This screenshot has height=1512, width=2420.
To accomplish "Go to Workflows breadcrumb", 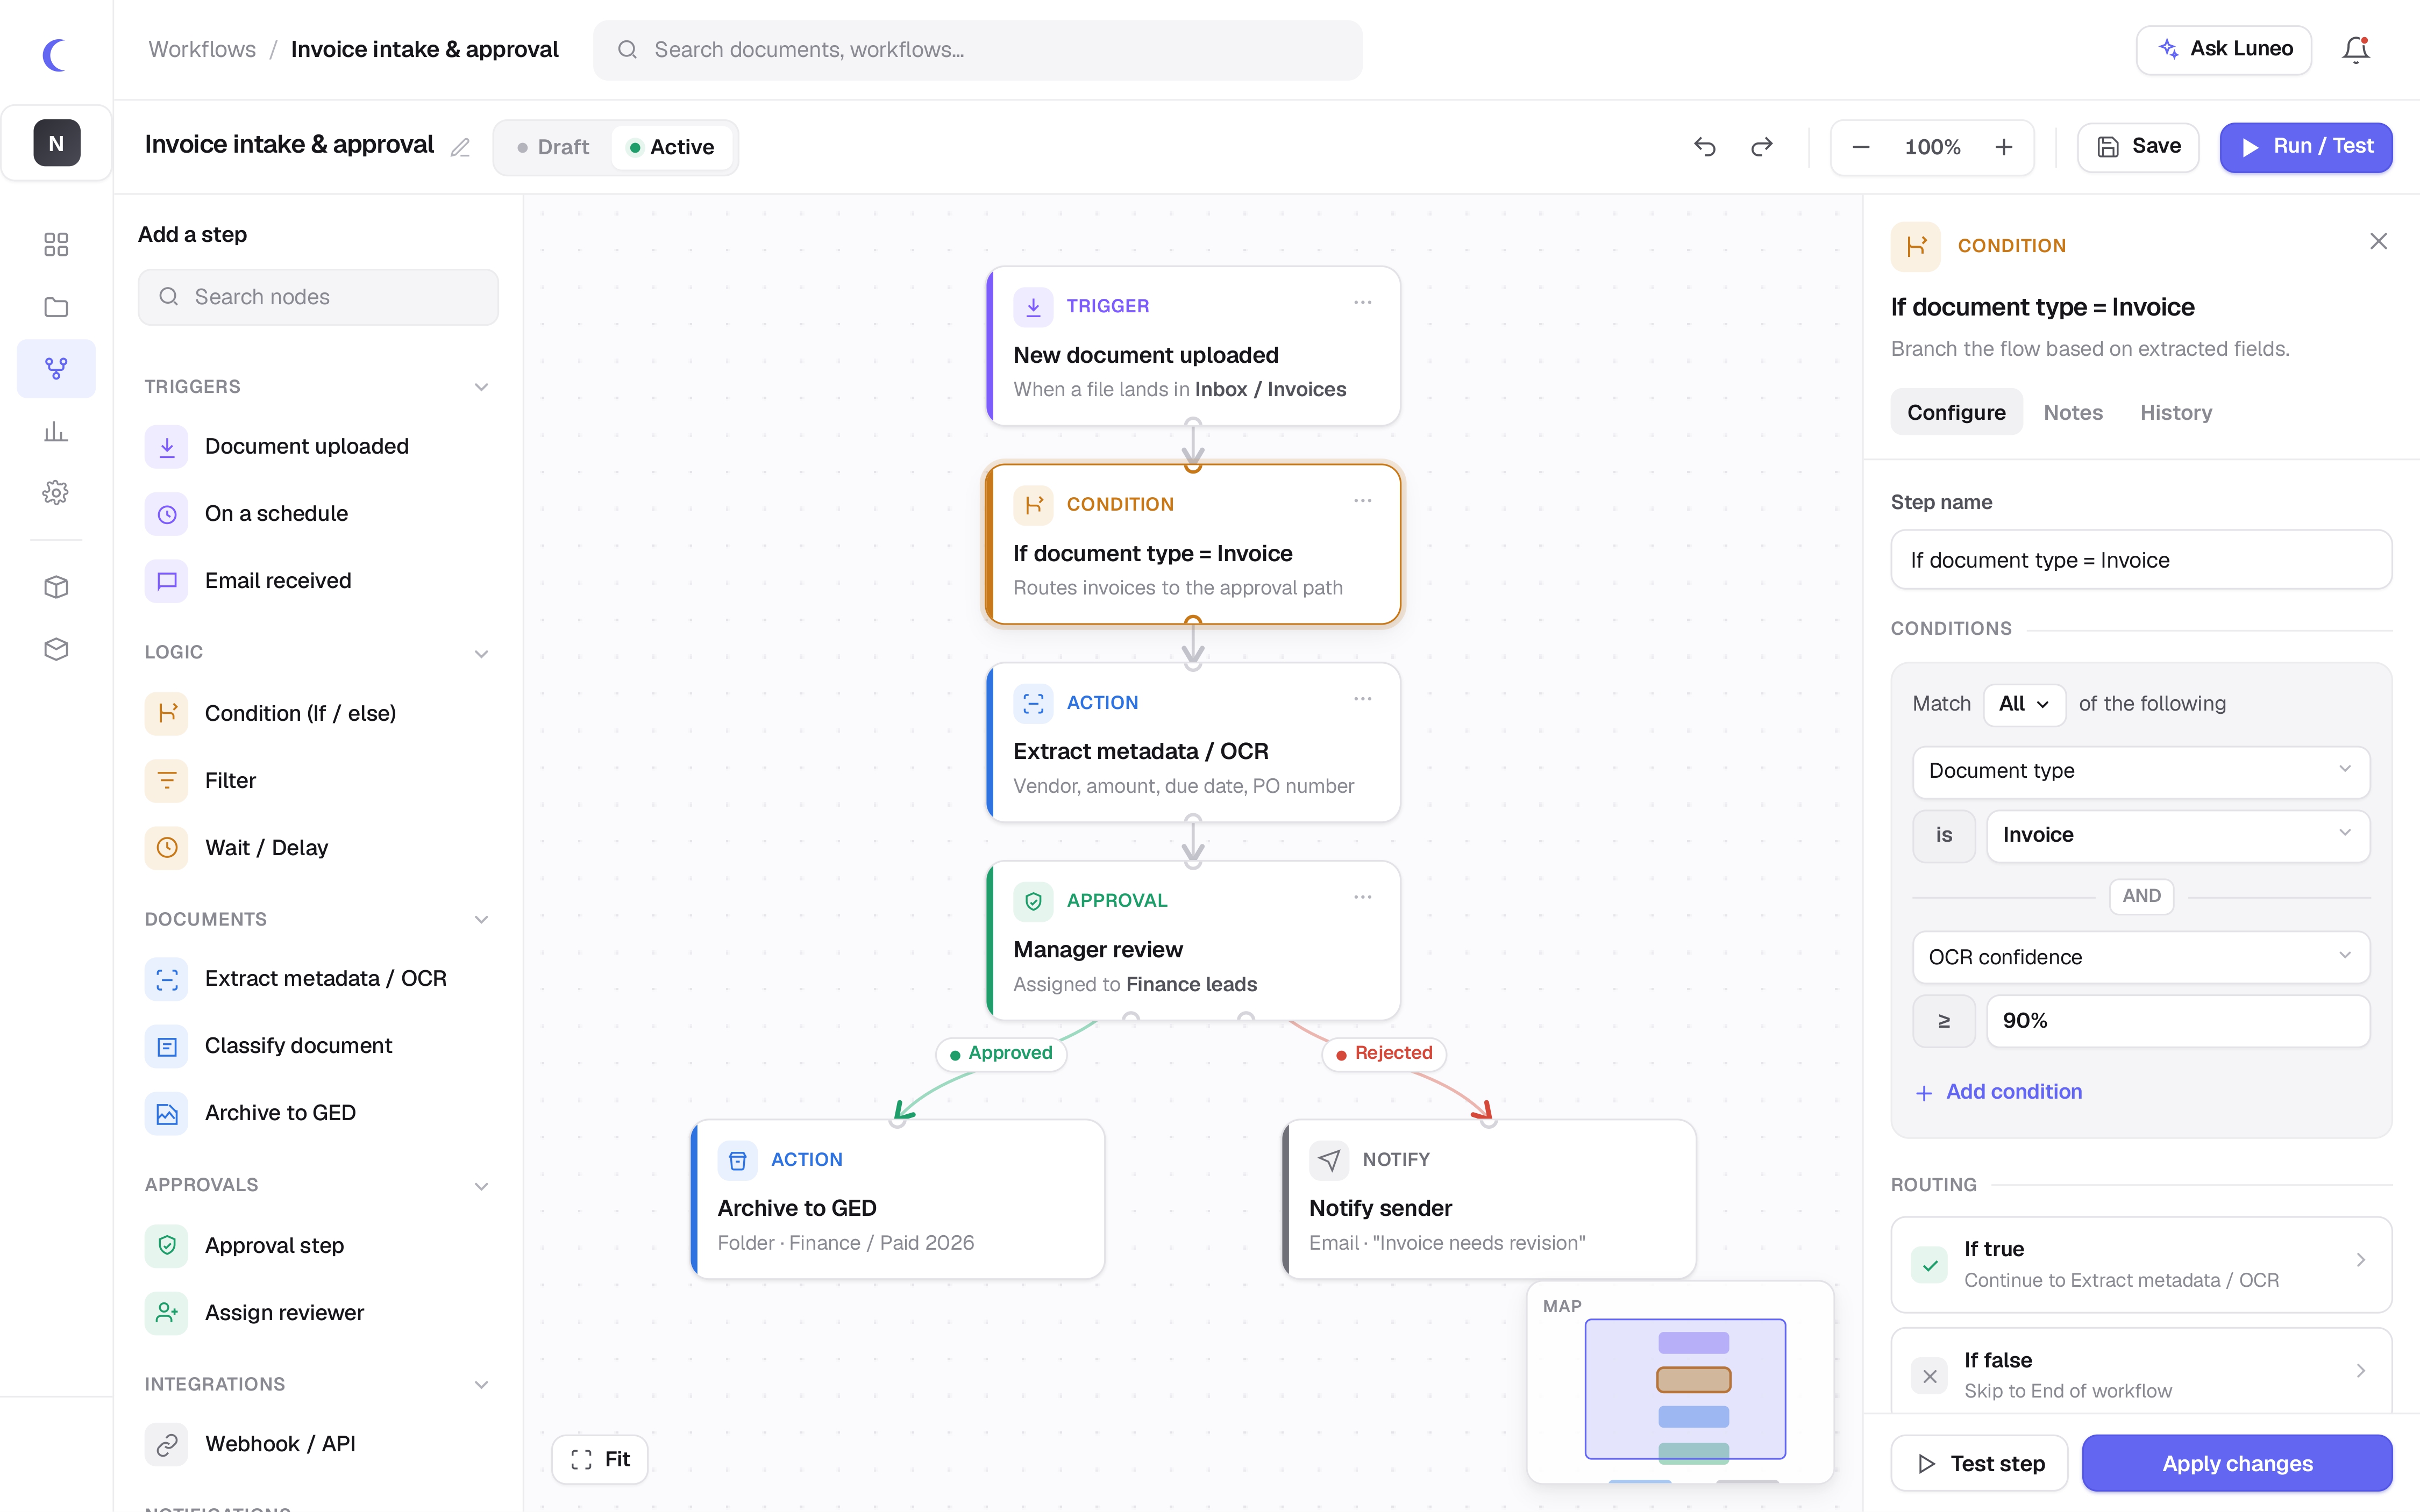I will click(x=202, y=49).
